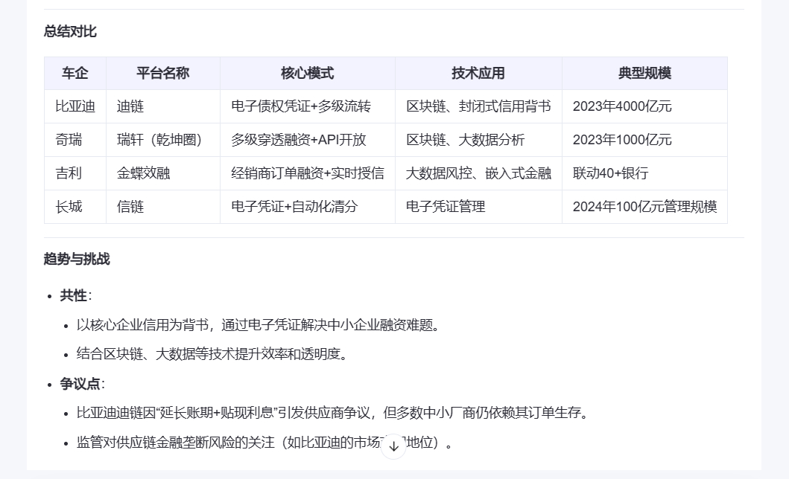Click the 信链 platform cell
This screenshot has height=479, width=789.
[x=163, y=206]
